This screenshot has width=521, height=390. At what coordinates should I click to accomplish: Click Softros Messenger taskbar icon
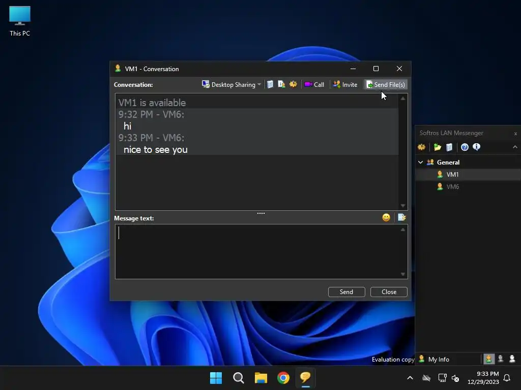[306, 378]
